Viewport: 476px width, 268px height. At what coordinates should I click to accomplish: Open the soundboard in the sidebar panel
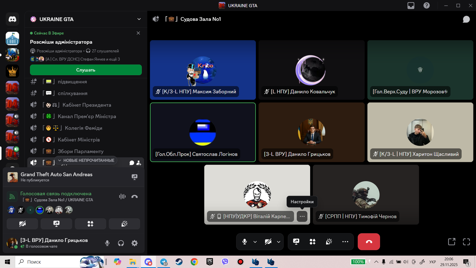124,224
